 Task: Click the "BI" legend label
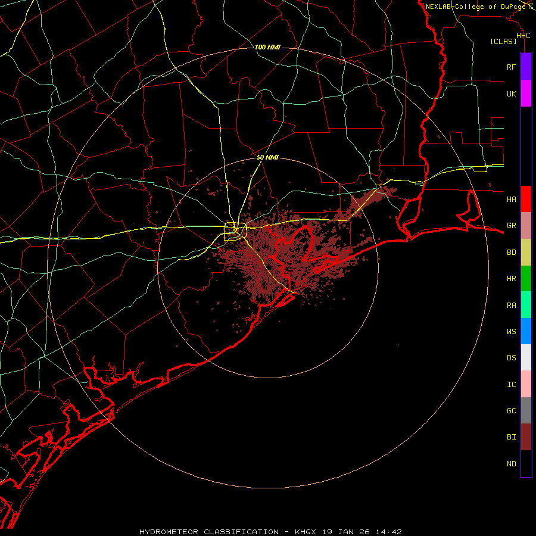click(511, 437)
